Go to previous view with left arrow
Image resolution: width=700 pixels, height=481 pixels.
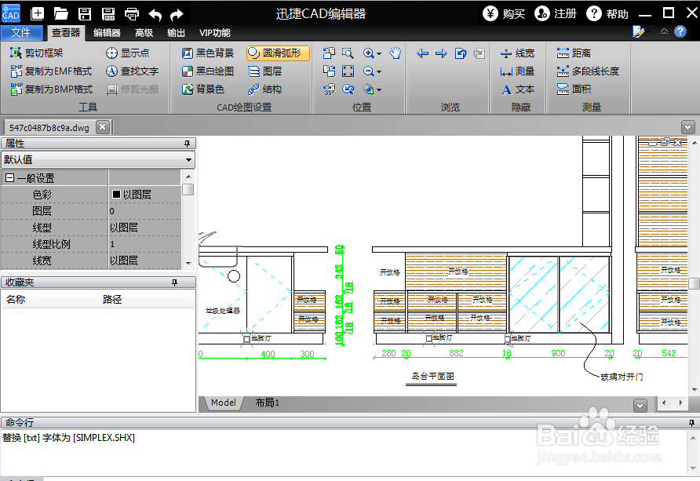pos(422,53)
